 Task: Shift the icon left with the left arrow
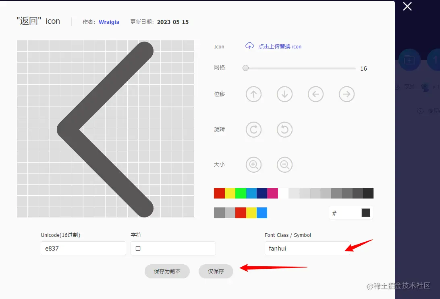tap(315, 94)
